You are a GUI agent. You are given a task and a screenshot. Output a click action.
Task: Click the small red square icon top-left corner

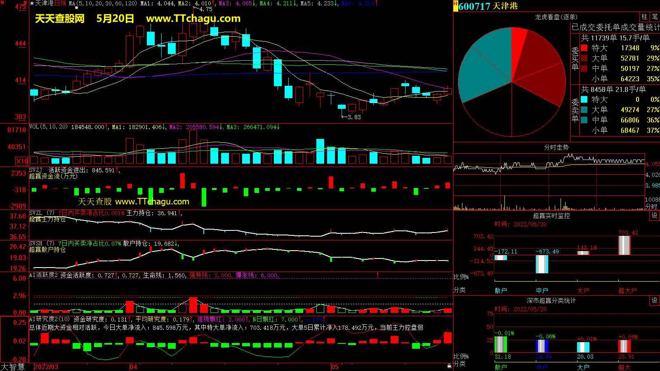click(x=2, y=2)
